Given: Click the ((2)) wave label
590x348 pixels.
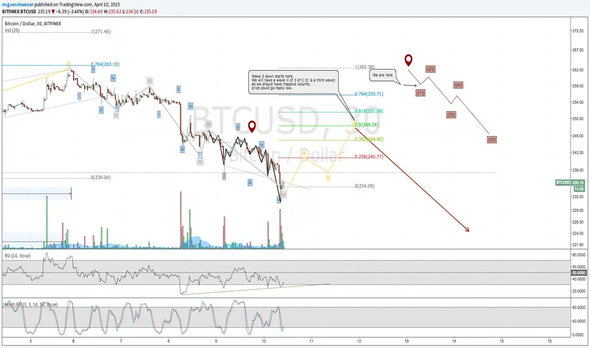Looking at the screenshot, I should [430, 69].
